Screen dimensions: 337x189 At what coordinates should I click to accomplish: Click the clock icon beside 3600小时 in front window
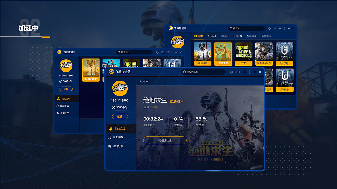click(x=113, y=107)
